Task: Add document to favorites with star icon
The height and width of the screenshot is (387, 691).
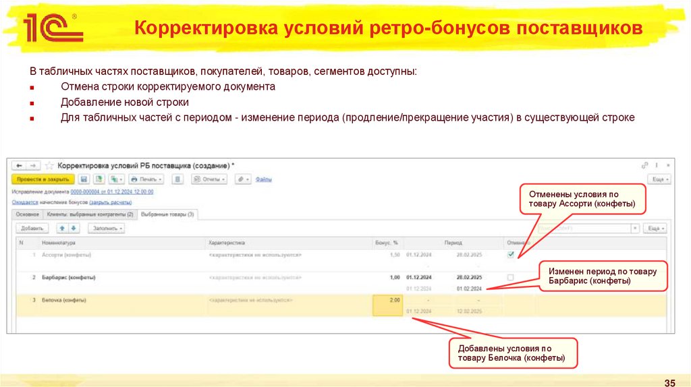Action: [49, 166]
